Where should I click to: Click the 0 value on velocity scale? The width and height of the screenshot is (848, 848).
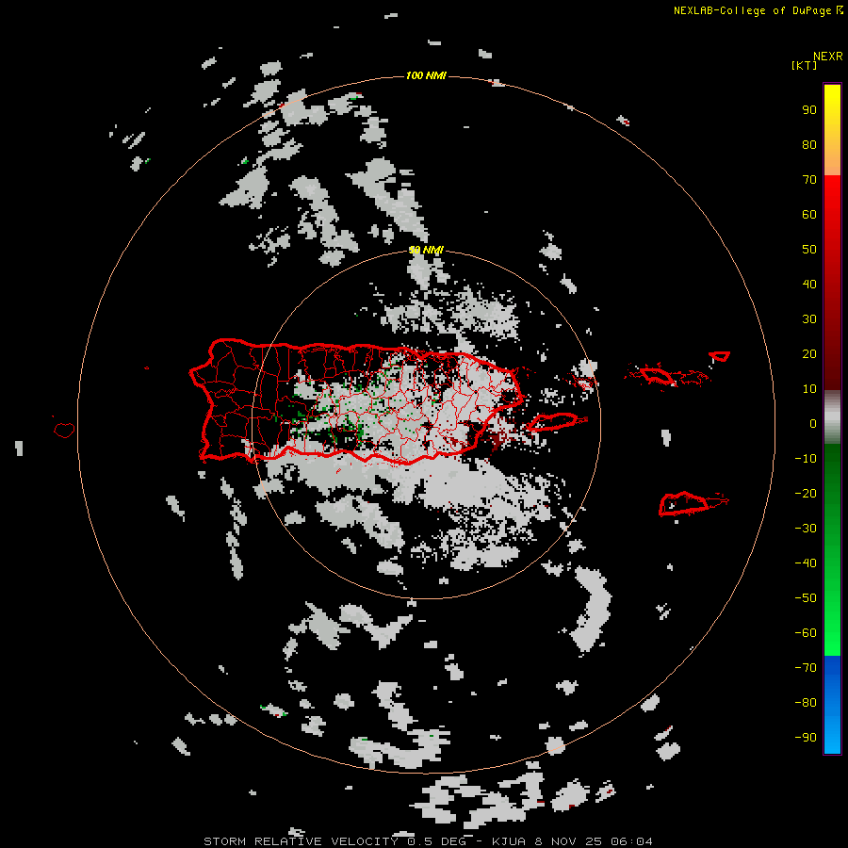[813, 424]
